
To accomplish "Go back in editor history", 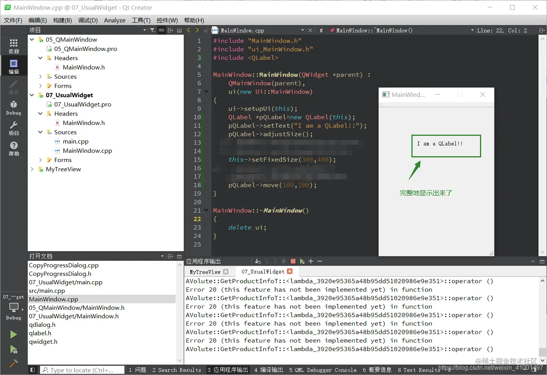I will coord(188,30).
